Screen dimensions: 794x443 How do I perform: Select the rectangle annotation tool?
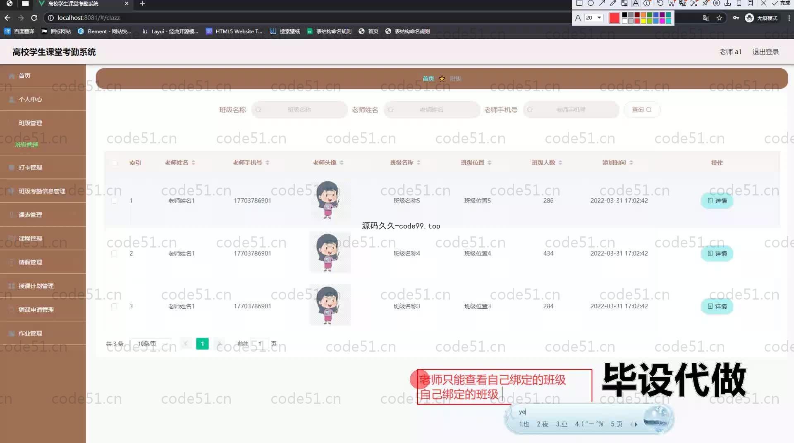tap(579, 3)
